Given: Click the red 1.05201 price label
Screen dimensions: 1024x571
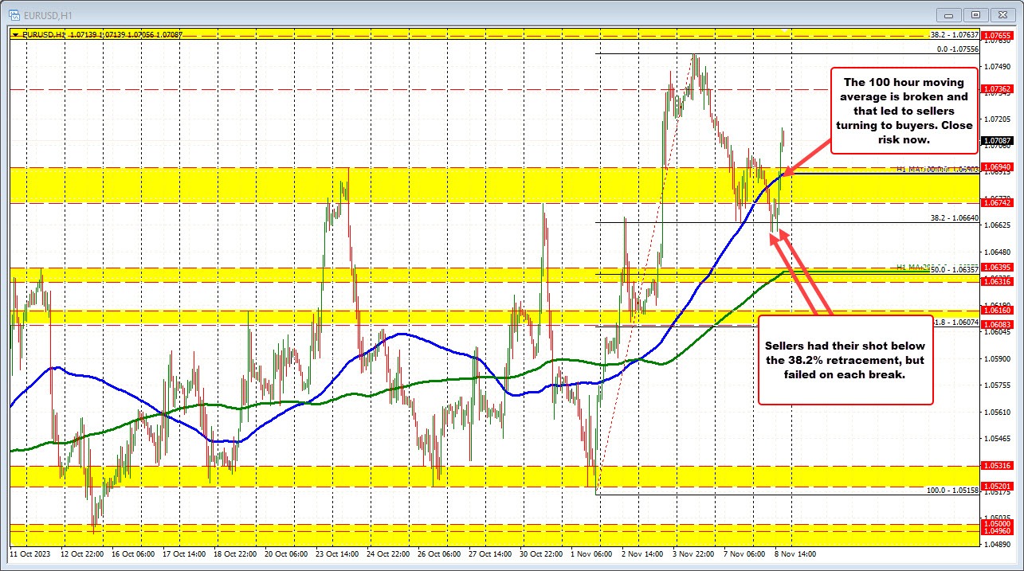Looking at the screenshot, I should click(x=998, y=487).
